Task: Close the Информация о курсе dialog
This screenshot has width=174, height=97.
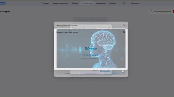Action: (109, 28)
